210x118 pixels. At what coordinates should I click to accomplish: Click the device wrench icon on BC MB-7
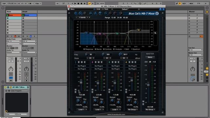coord(10,87)
